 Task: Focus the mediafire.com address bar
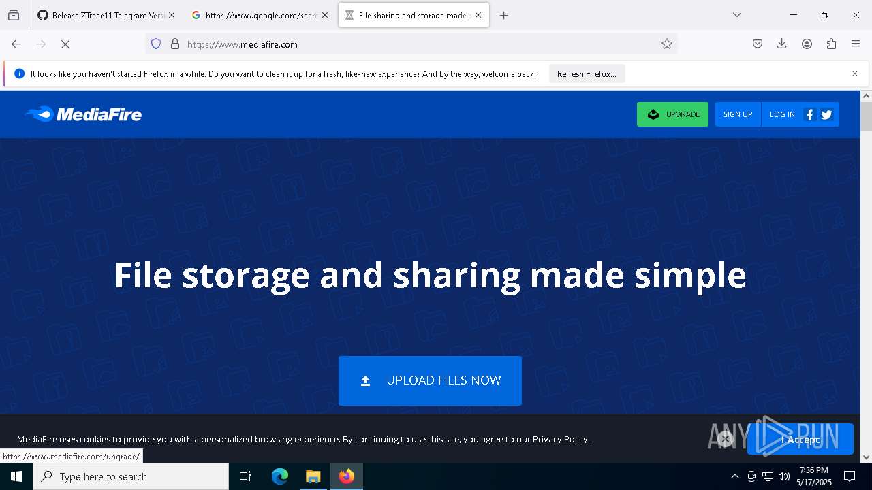point(411,44)
